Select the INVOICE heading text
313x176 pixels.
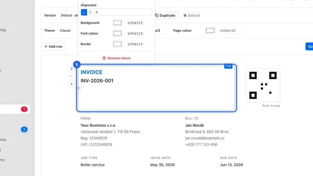(x=91, y=72)
